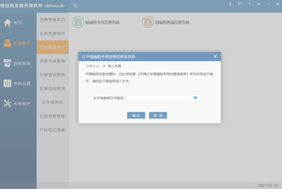282x190 pixels.
Task: Click the 红字信息表文件路径 input field
Action: click(x=163, y=98)
